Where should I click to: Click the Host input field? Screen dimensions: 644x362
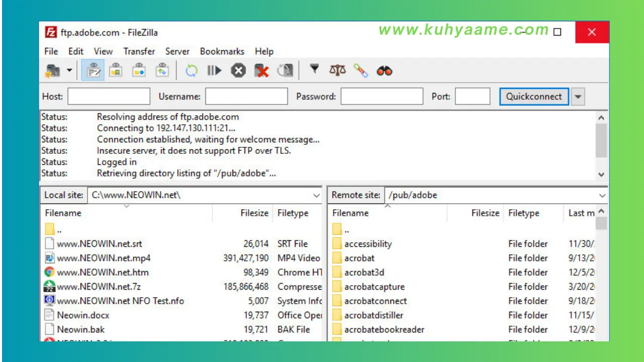[109, 97]
